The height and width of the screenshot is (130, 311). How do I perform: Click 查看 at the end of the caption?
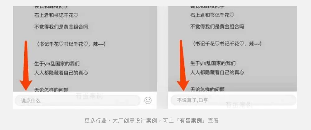(213, 120)
